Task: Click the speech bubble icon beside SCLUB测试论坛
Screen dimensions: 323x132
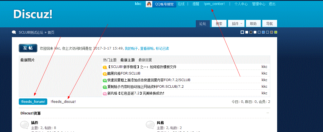Action: point(14,32)
